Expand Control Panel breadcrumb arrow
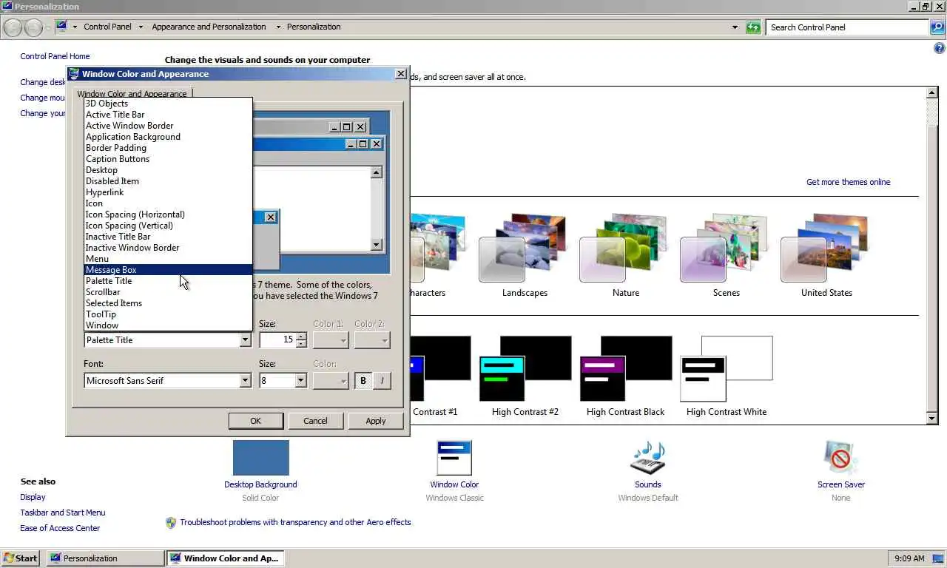Screen dimensions: 947x568 (x=141, y=27)
